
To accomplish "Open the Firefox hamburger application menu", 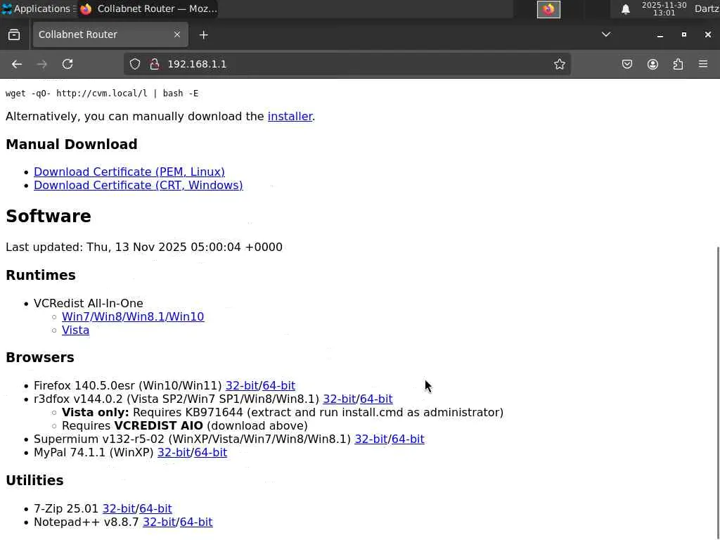I will coord(703,64).
